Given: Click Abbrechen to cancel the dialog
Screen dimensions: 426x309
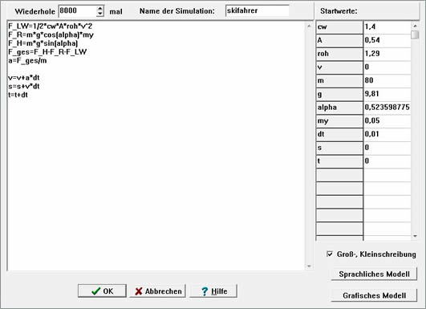Looking at the screenshot, I should click(x=157, y=291).
